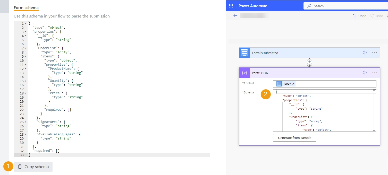Collapse the "ProductName" fold on line 12
This screenshot has height=175, width=388.
(x=26, y=69)
